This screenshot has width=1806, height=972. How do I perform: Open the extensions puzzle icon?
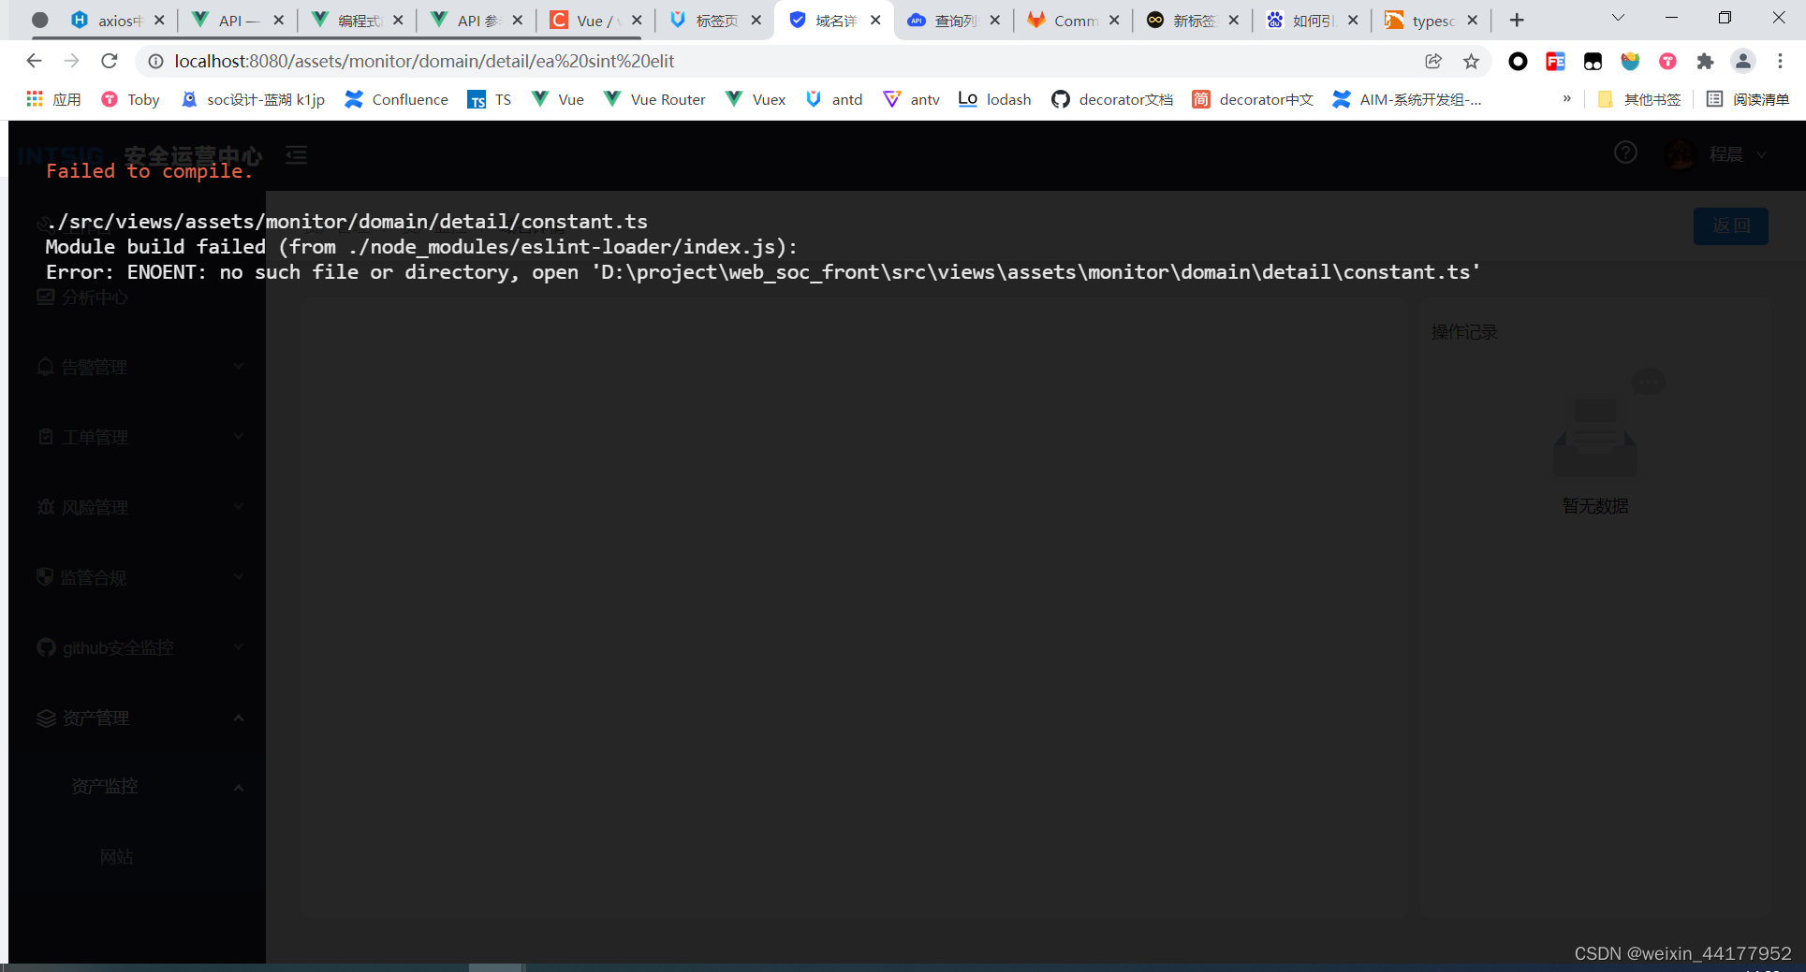1705,61
